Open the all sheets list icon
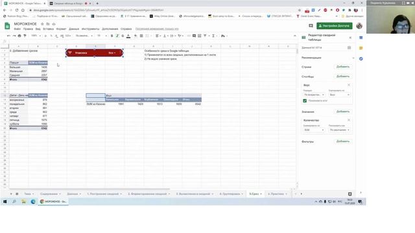Image resolution: width=415 pixels, height=233 pixels. click(x=17, y=194)
